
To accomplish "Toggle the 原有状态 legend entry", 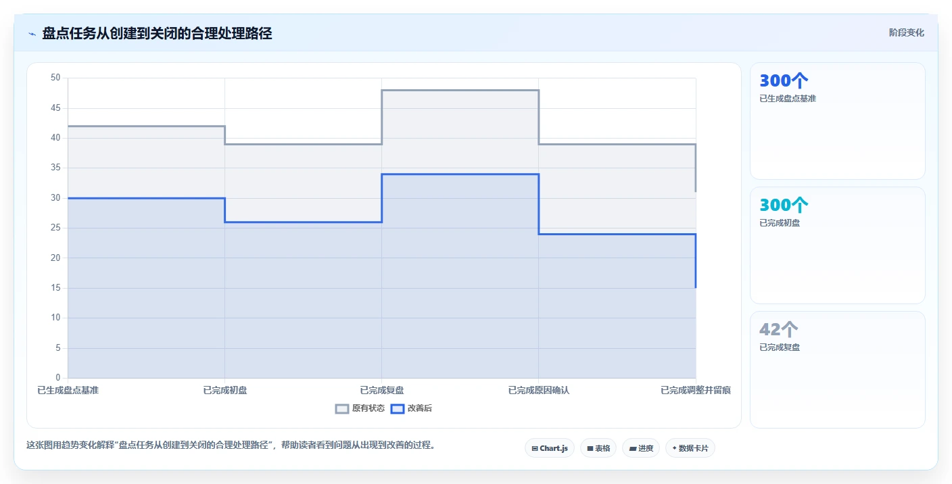I will click(360, 408).
